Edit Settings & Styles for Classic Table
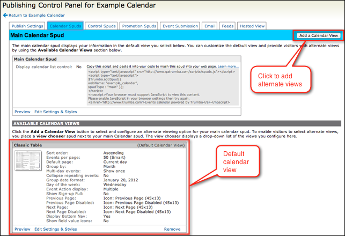 tap(55, 229)
